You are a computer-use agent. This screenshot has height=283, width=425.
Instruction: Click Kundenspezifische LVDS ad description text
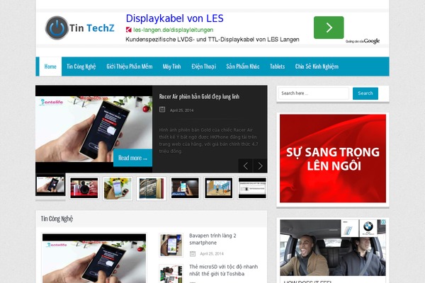(x=212, y=40)
